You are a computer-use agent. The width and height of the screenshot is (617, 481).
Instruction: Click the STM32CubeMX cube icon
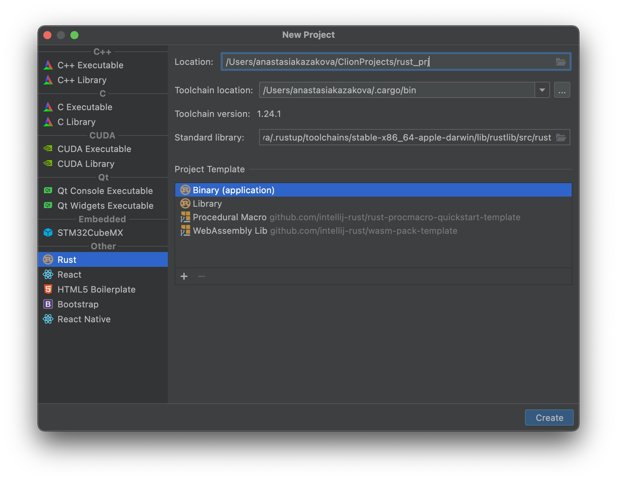point(48,233)
